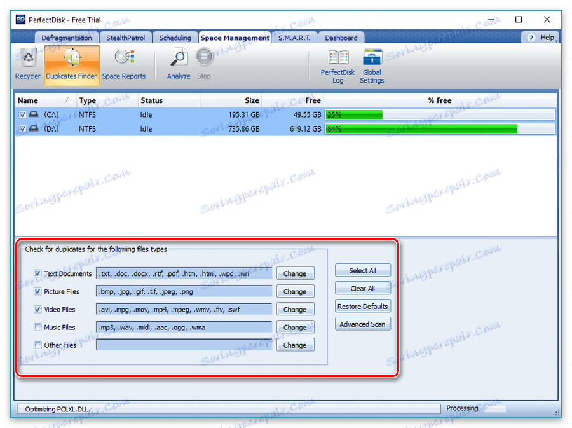This screenshot has height=428, width=572.
Task: Sort by the Status column header
Action: tap(169, 100)
